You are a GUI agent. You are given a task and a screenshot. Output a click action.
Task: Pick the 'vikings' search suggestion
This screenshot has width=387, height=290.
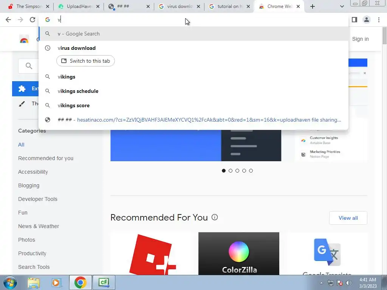[x=193, y=77]
